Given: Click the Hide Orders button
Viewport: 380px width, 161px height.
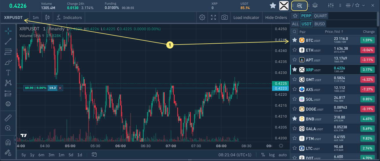Looking at the screenshot, I should pyautogui.click(x=276, y=17).
